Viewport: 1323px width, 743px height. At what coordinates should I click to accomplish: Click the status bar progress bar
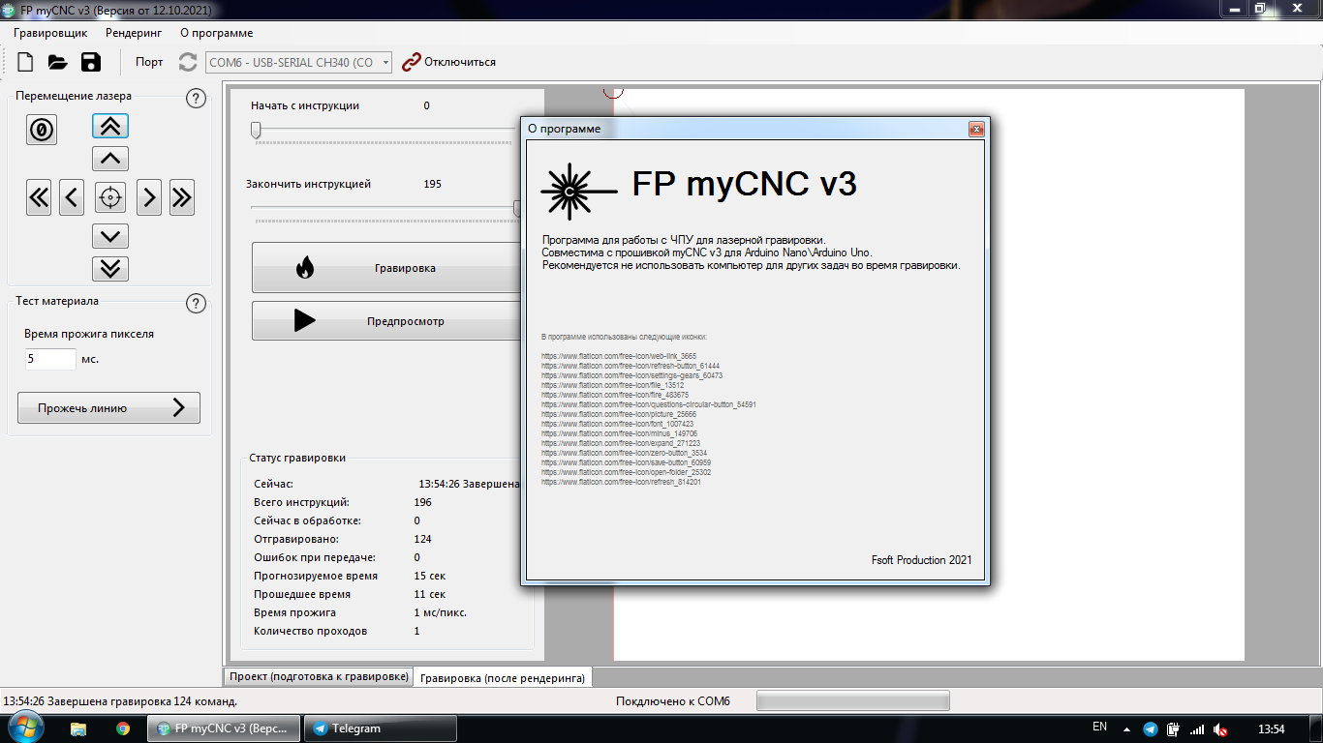click(852, 701)
